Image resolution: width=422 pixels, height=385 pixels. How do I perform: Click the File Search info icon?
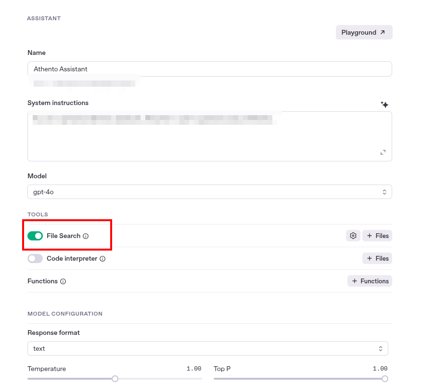pos(86,236)
